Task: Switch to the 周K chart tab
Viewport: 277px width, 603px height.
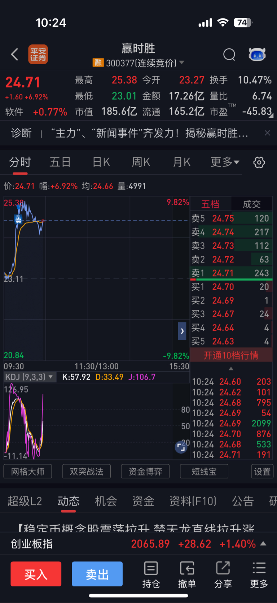Action: click(x=141, y=162)
